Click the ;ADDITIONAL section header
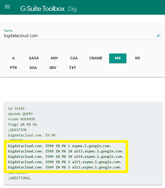 19,178
